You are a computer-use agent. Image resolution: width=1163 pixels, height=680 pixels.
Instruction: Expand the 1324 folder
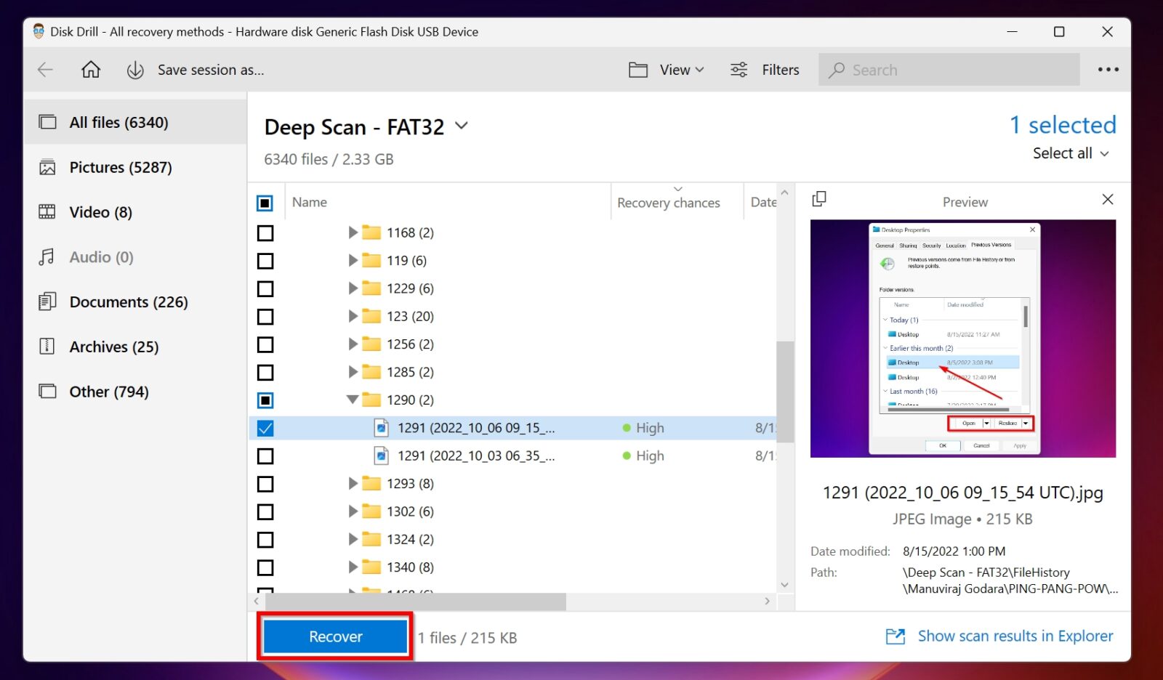click(x=353, y=539)
